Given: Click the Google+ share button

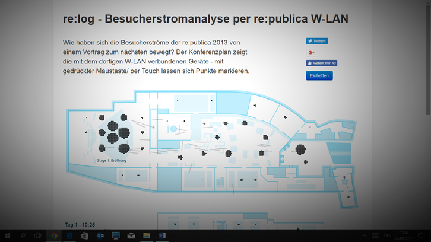Looking at the screenshot, I should [312, 52].
